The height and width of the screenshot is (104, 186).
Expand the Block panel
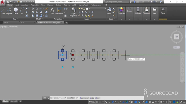[x=112, y=19]
